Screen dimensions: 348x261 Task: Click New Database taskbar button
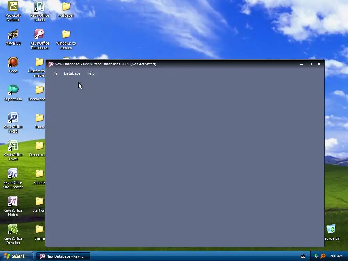pyautogui.click(x=63, y=256)
